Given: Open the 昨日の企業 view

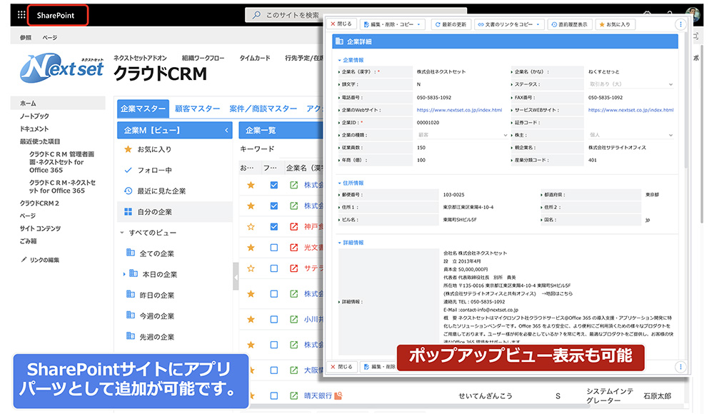Looking at the screenshot, I should click(x=150, y=295).
